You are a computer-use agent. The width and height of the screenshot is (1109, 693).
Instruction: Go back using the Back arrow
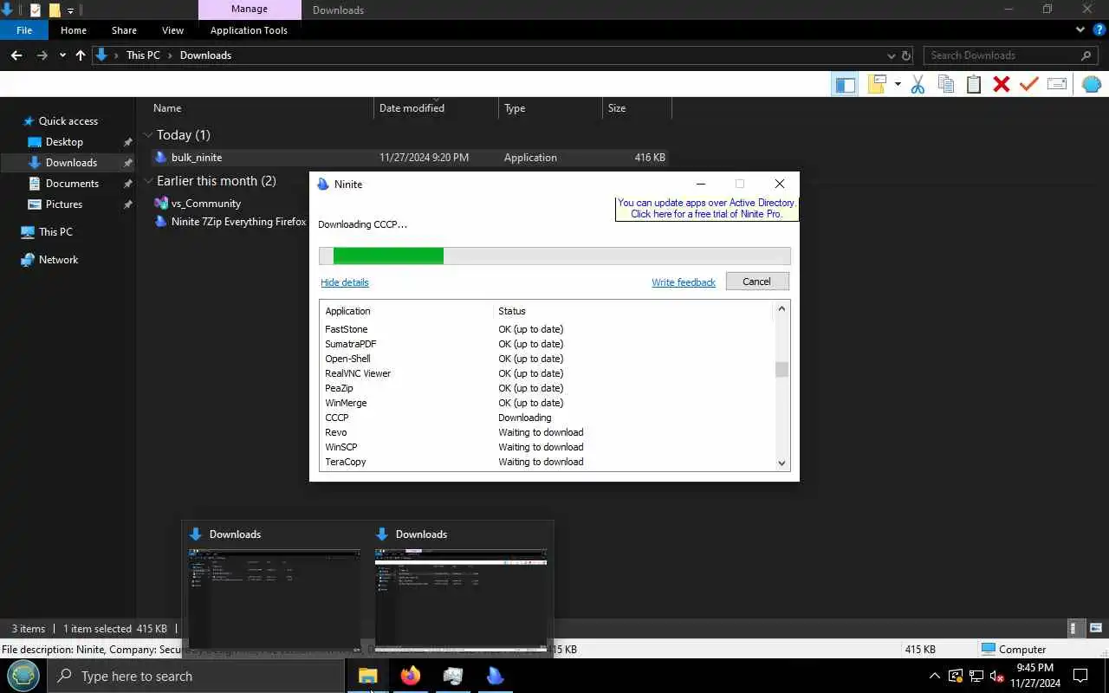point(16,55)
